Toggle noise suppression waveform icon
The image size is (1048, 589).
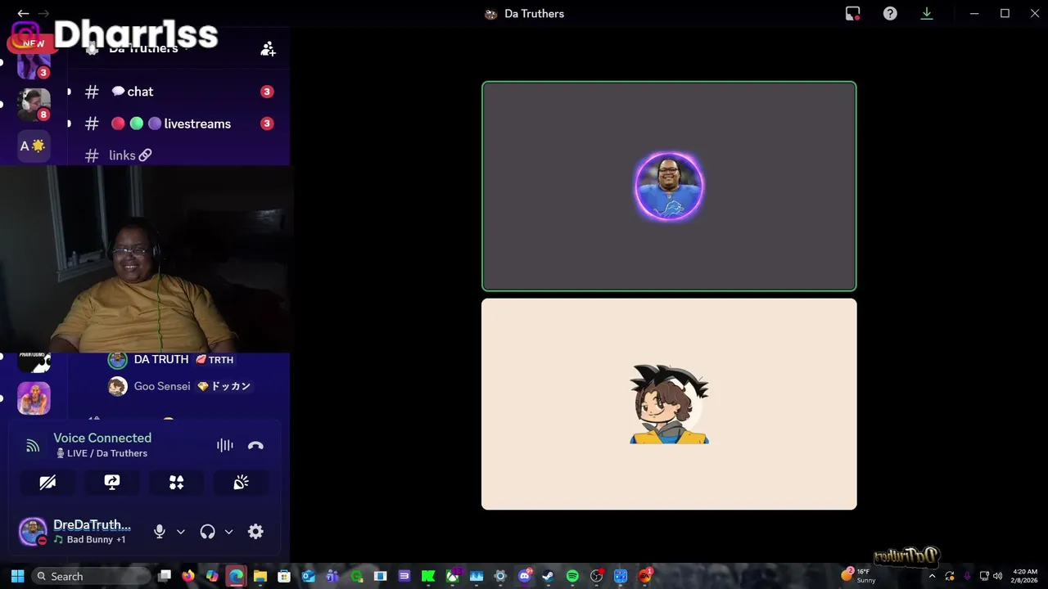point(224,445)
